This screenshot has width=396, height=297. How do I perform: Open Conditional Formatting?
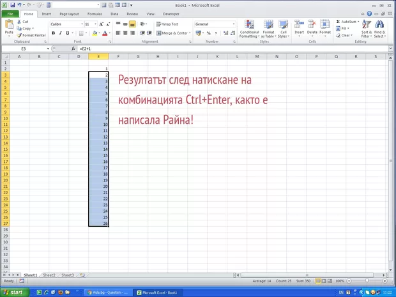(249, 29)
